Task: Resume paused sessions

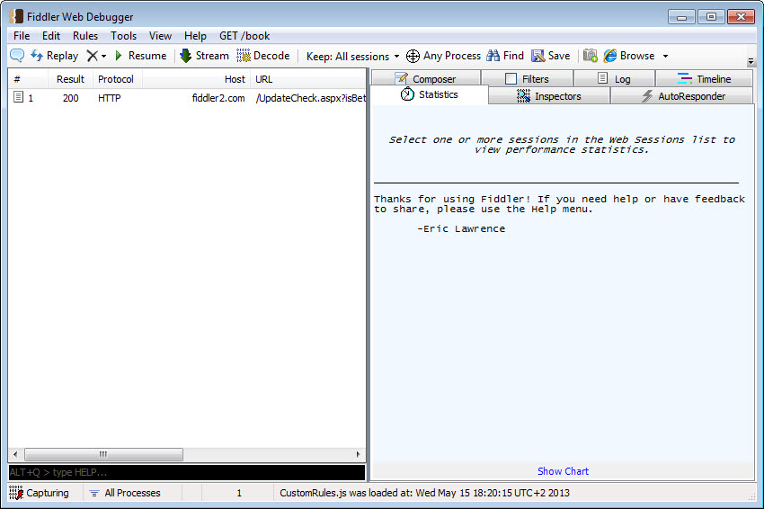Action: click(140, 56)
